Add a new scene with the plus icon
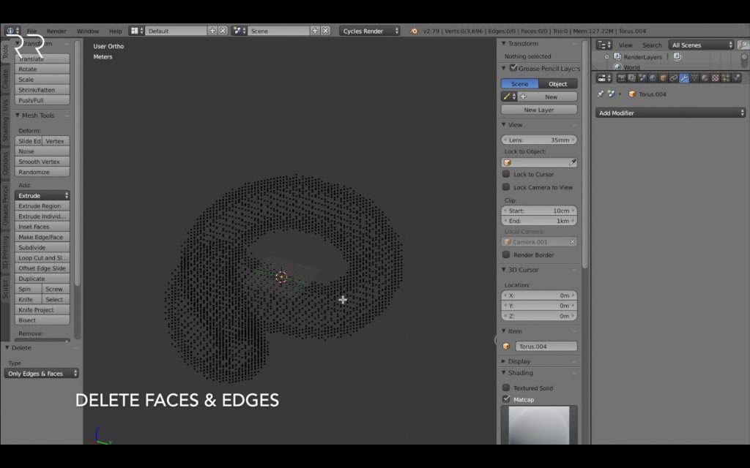The height and width of the screenshot is (468, 750). pyautogui.click(x=315, y=31)
